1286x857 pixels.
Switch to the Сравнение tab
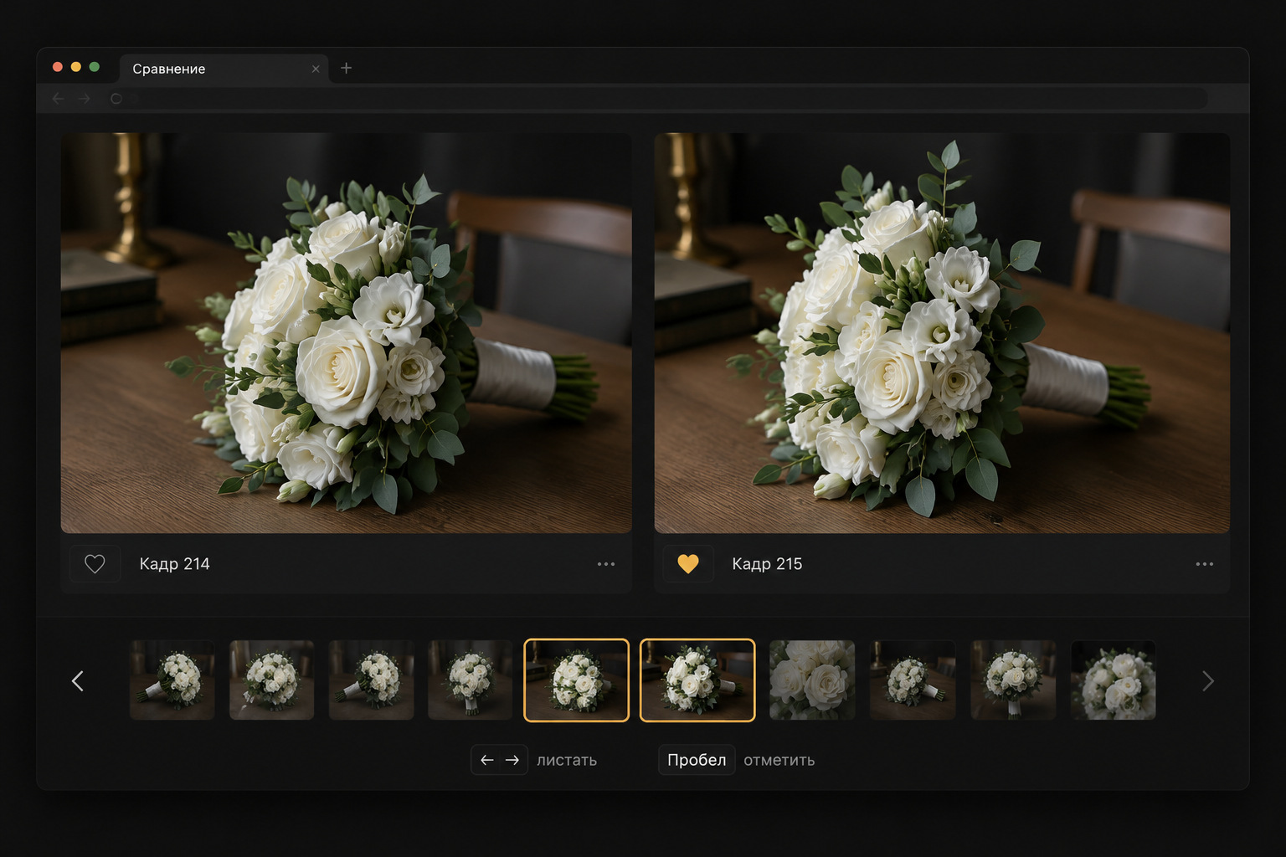coord(224,69)
